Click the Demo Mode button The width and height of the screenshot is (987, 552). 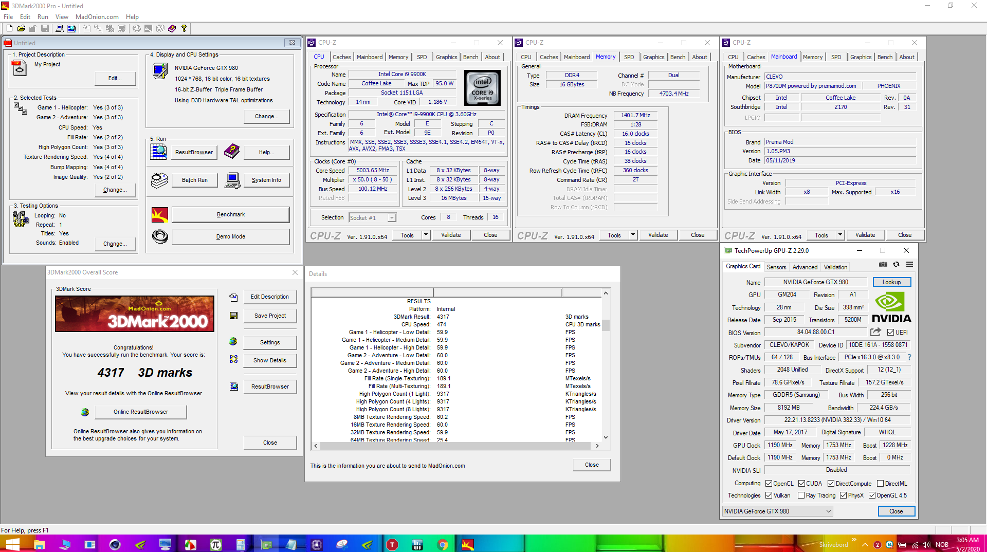coord(230,236)
